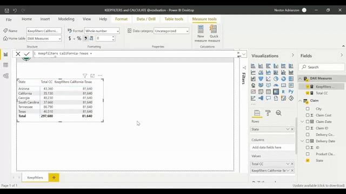The image size is (346, 194).
Task: Select the Scatter chart visualization
Action: [268, 79]
